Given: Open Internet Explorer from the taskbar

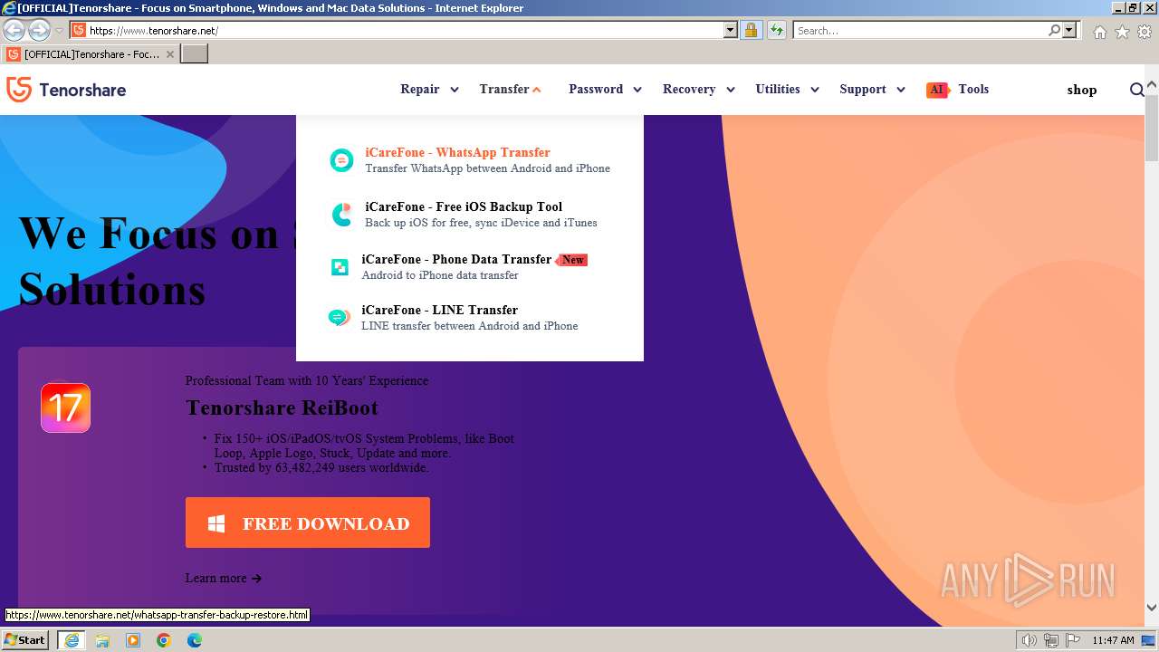Looking at the screenshot, I should click(71, 640).
